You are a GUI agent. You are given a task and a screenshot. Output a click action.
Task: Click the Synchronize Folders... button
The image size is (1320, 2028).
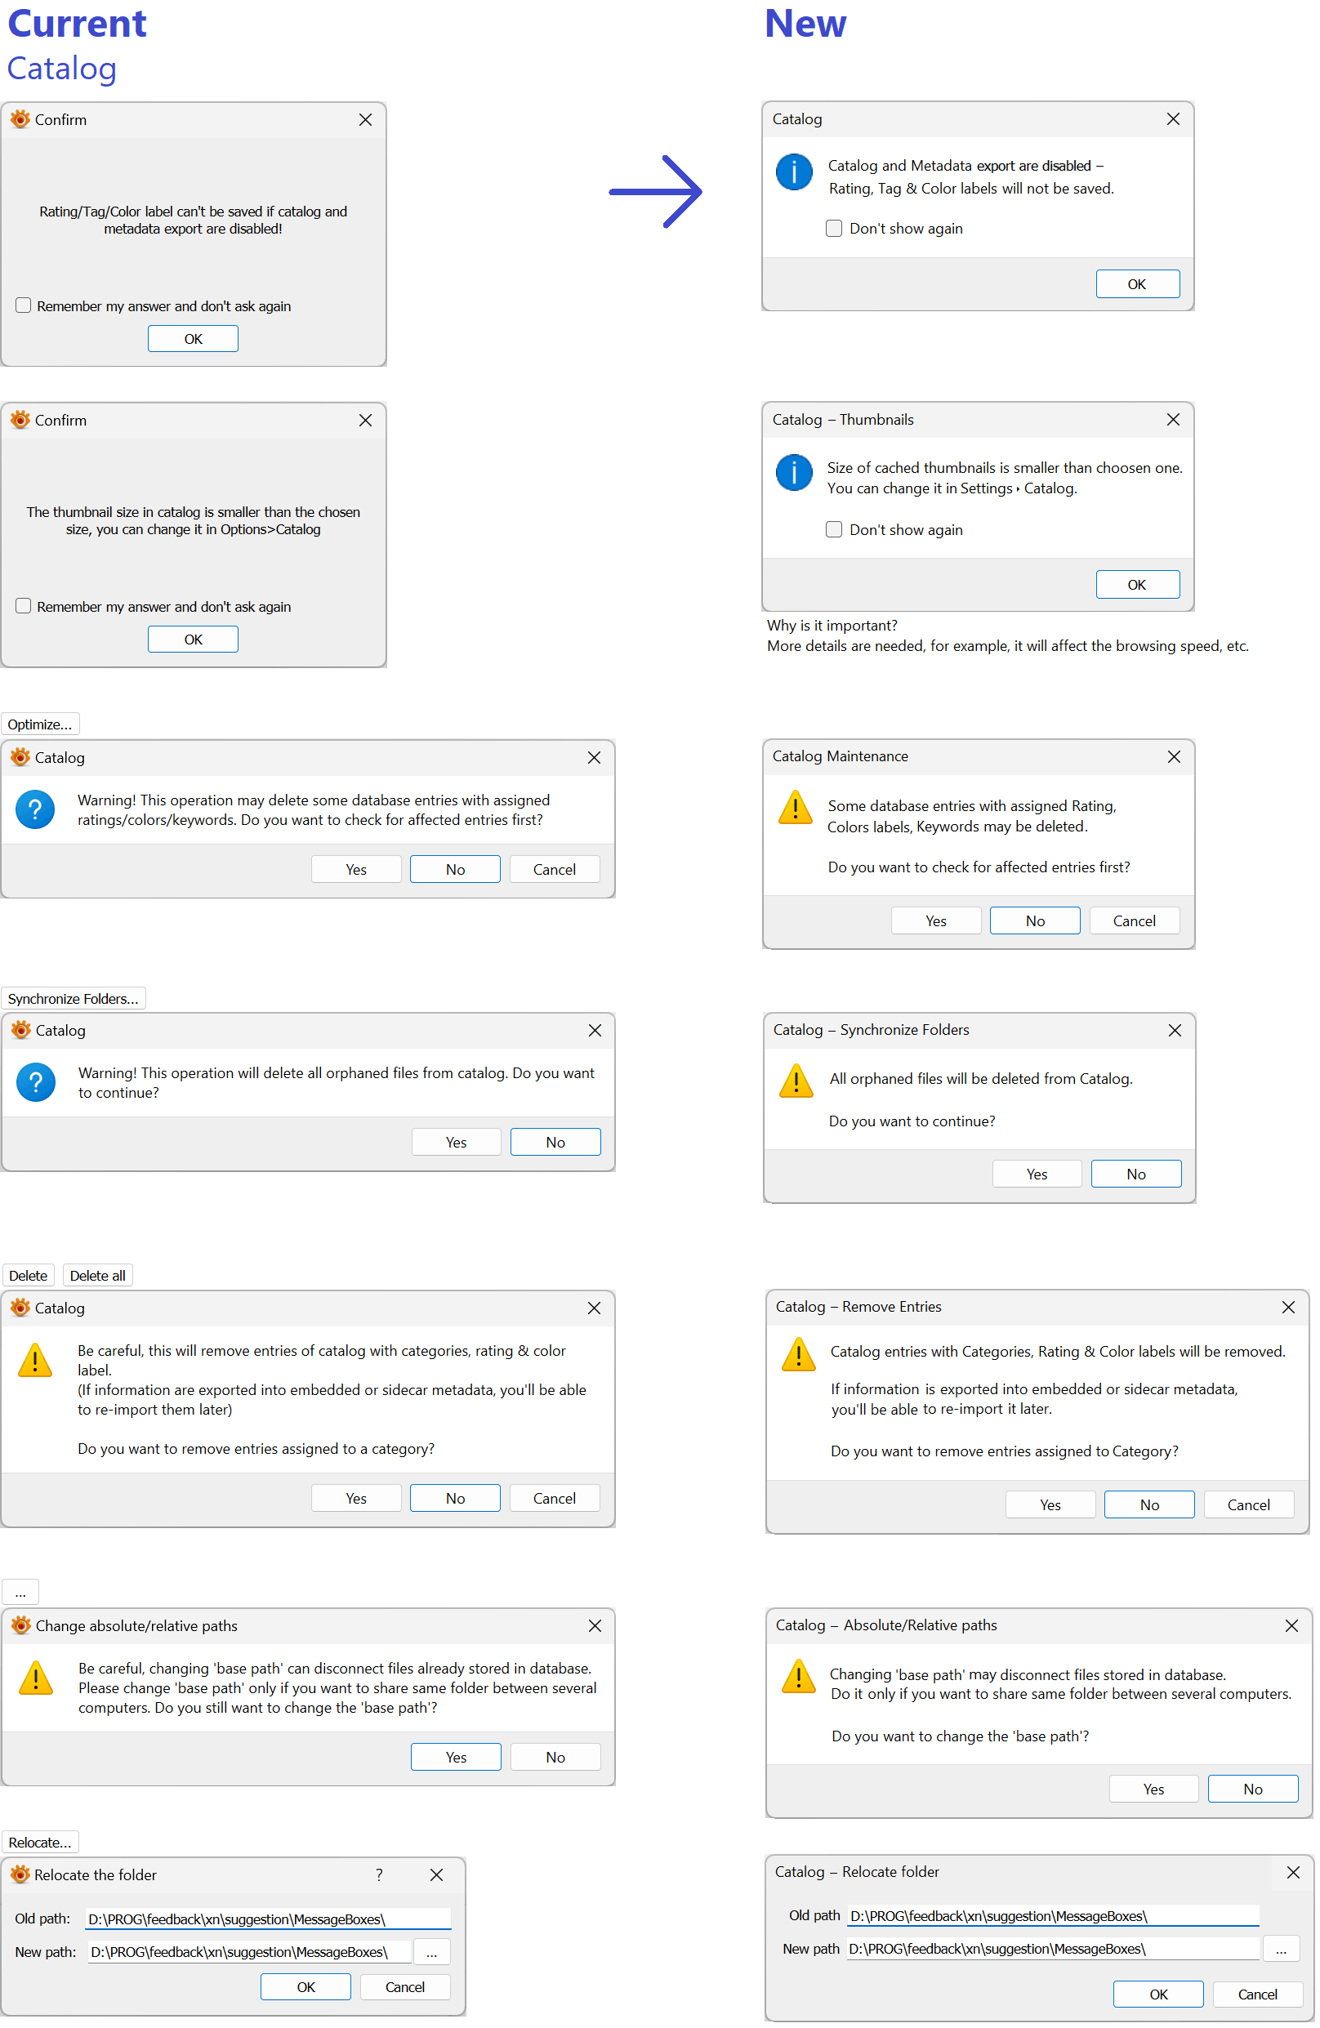(x=74, y=999)
